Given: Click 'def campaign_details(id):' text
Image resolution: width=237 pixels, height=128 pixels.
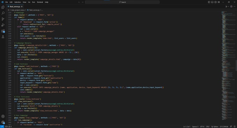Looking at the screenshot, I should [26, 48].
